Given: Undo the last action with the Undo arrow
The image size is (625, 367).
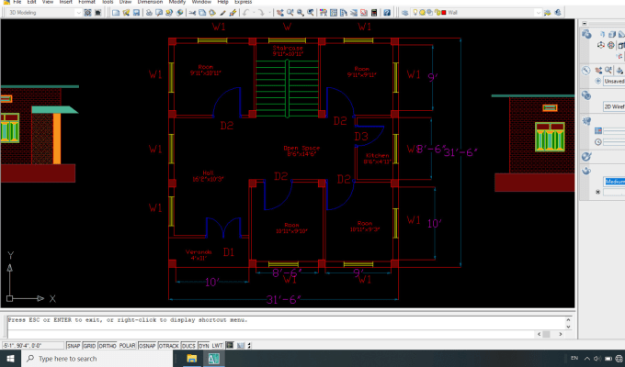Looking at the screenshot, I should pos(245,13).
